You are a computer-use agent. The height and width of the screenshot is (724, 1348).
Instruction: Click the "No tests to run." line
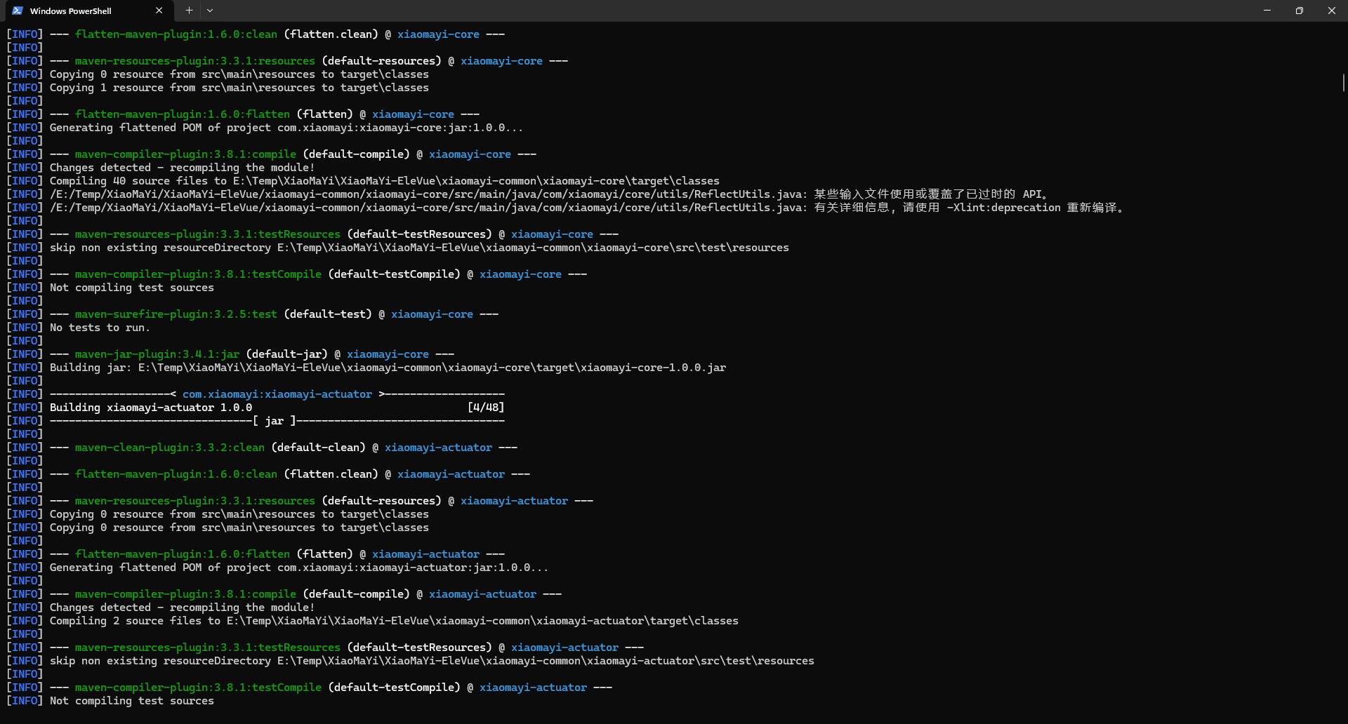(x=100, y=328)
